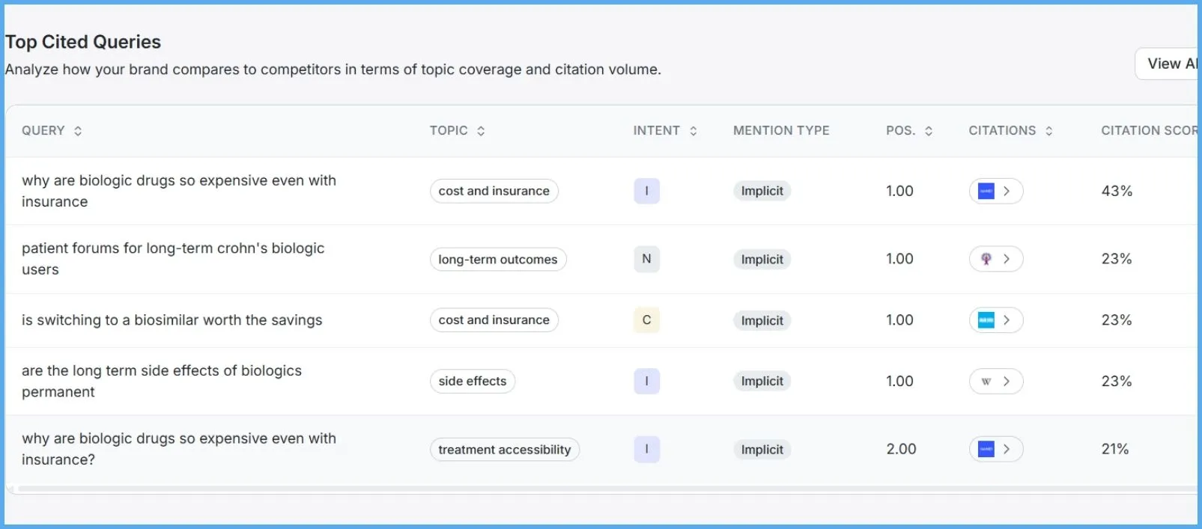
Task: Click intent badge 'N' in patient forums row
Action: point(646,259)
